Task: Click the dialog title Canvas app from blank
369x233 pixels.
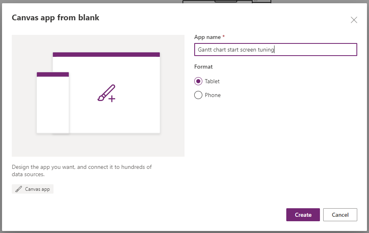Action: point(56,17)
